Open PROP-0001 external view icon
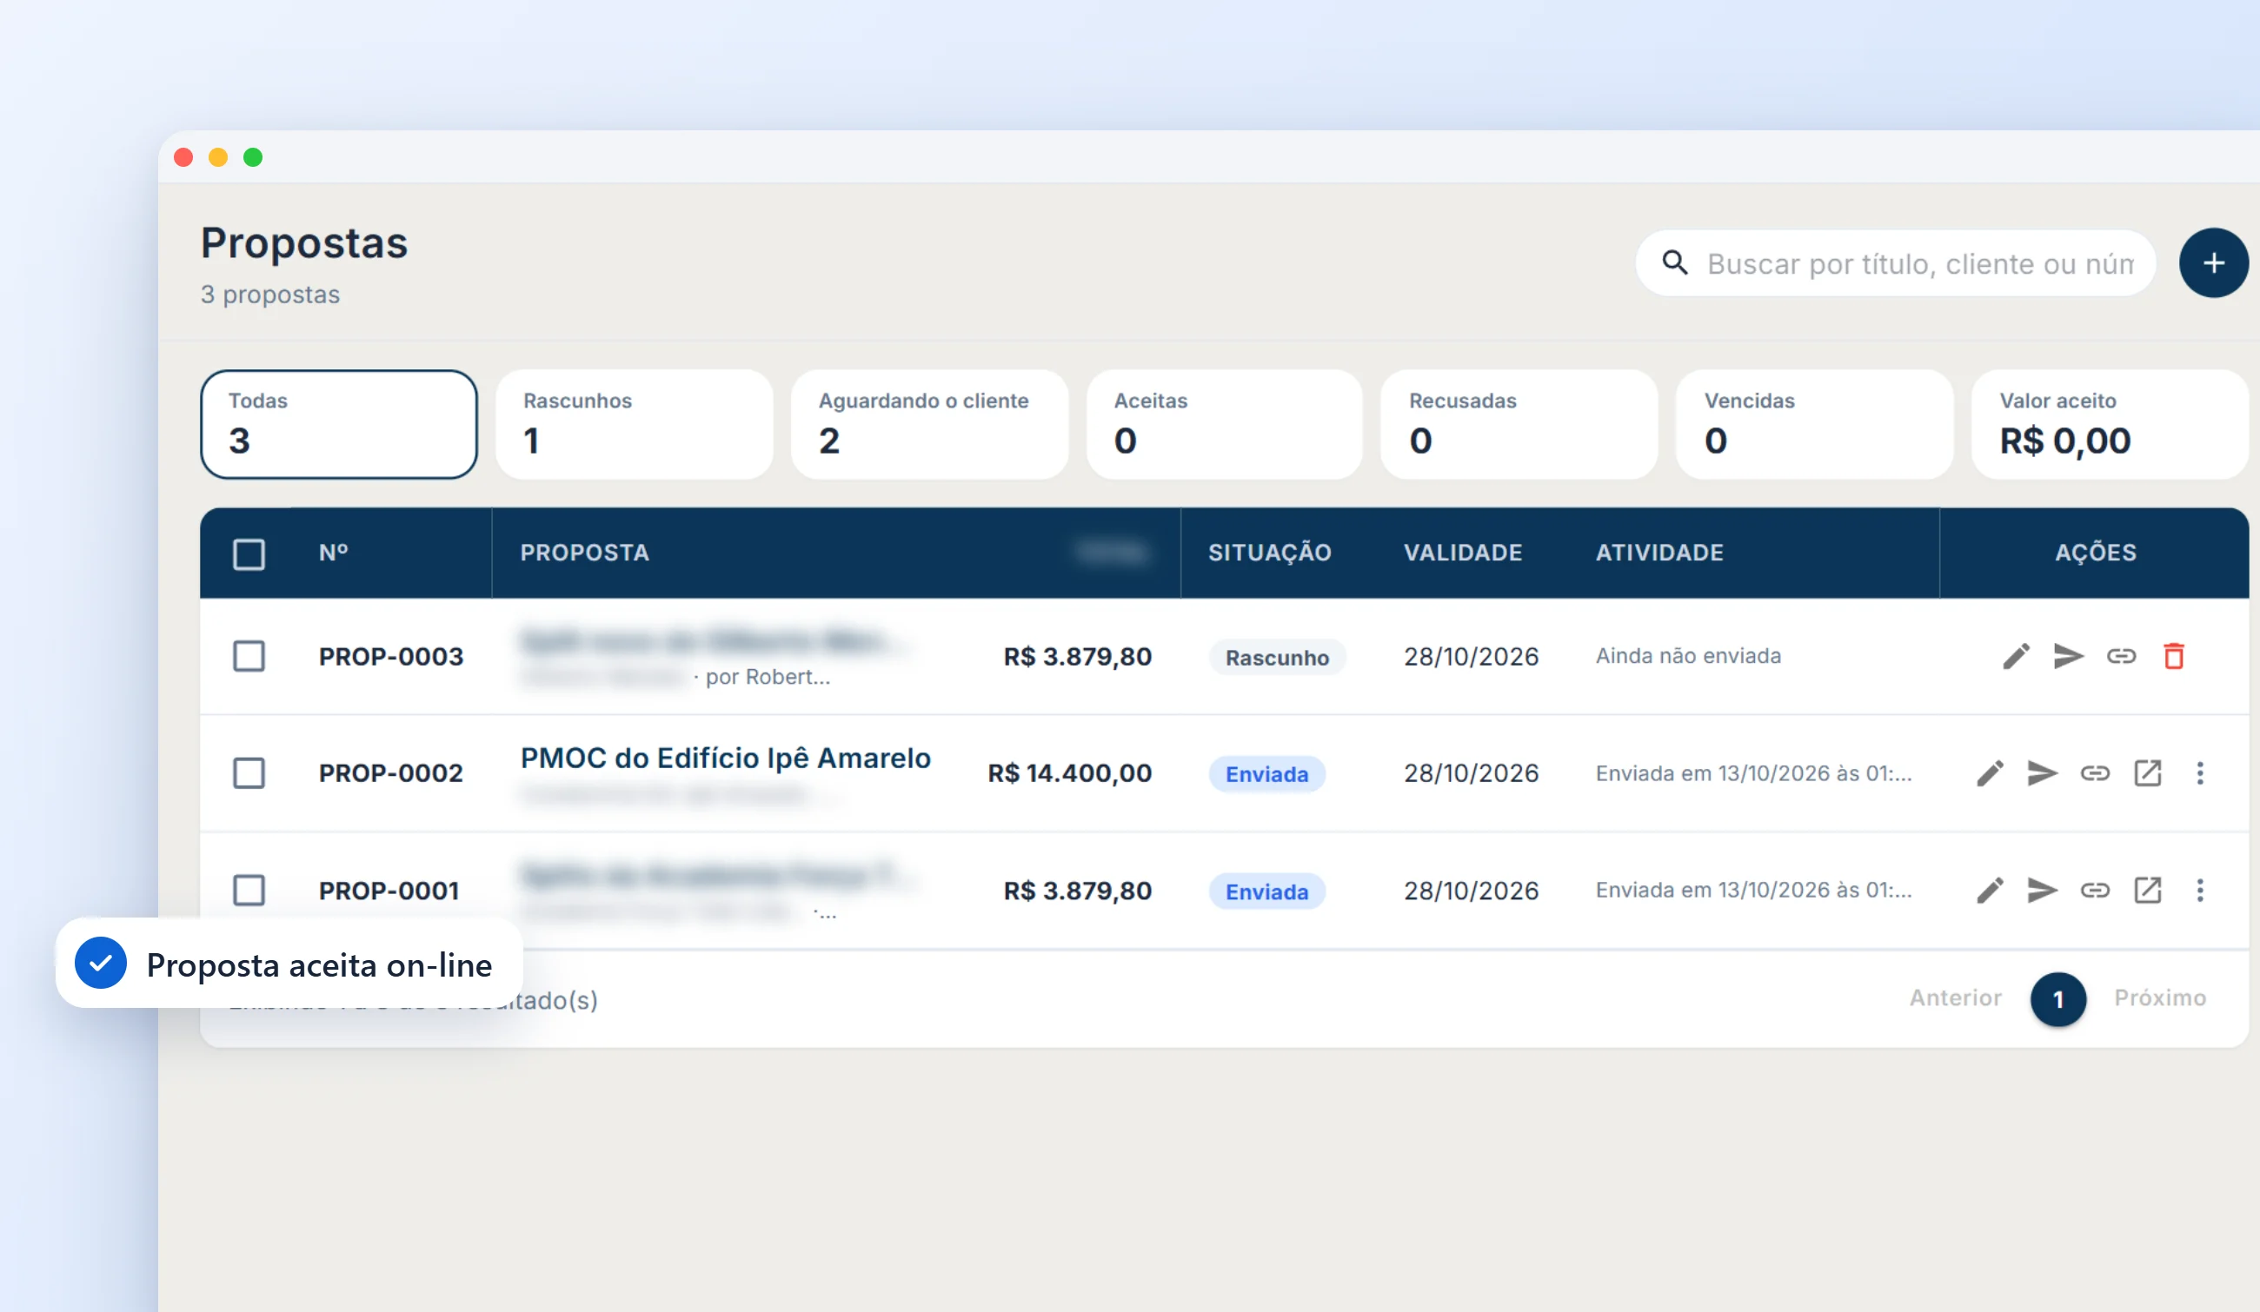Viewport: 2260px width, 1312px height. tap(2148, 890)
